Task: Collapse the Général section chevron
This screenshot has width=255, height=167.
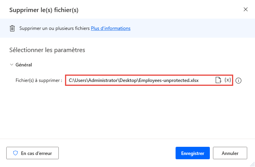Action: [x=11, y=65]
